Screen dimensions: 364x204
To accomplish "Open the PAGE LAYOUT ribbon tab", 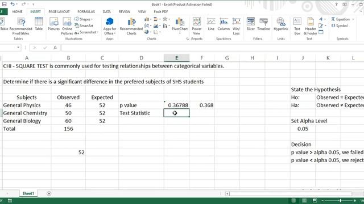I will coord(59,11).
